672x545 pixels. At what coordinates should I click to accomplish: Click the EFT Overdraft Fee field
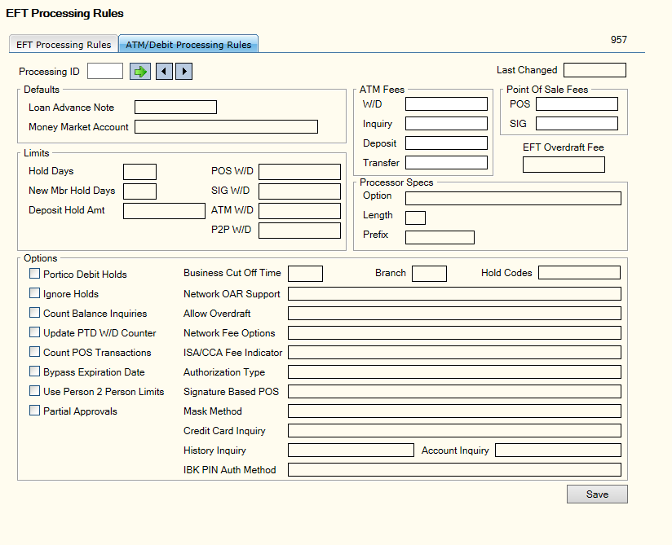[x=564, y=165]
